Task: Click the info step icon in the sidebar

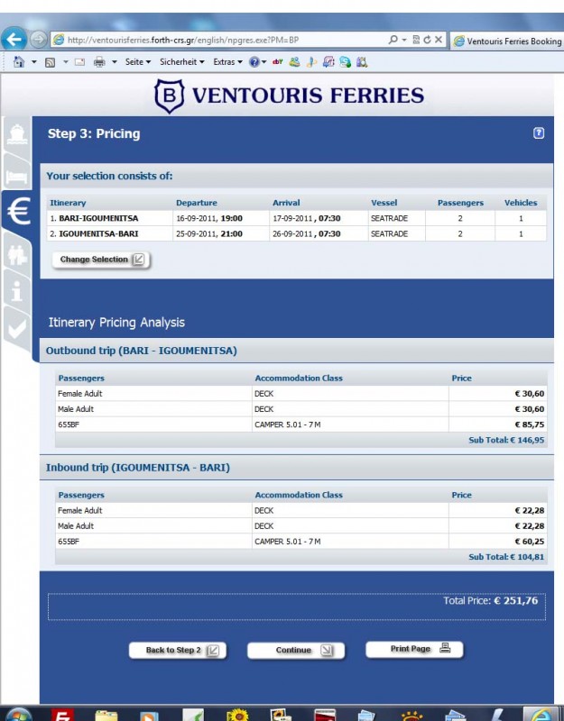Action: pos(17,290)
